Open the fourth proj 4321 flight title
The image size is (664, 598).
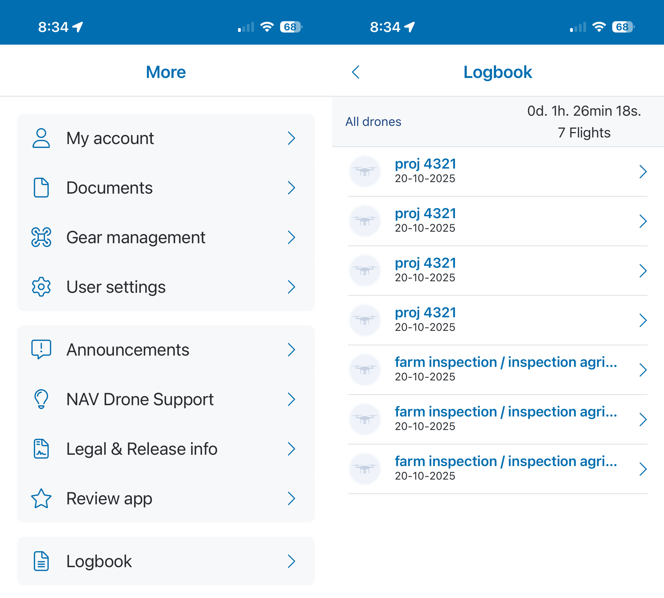425,313
